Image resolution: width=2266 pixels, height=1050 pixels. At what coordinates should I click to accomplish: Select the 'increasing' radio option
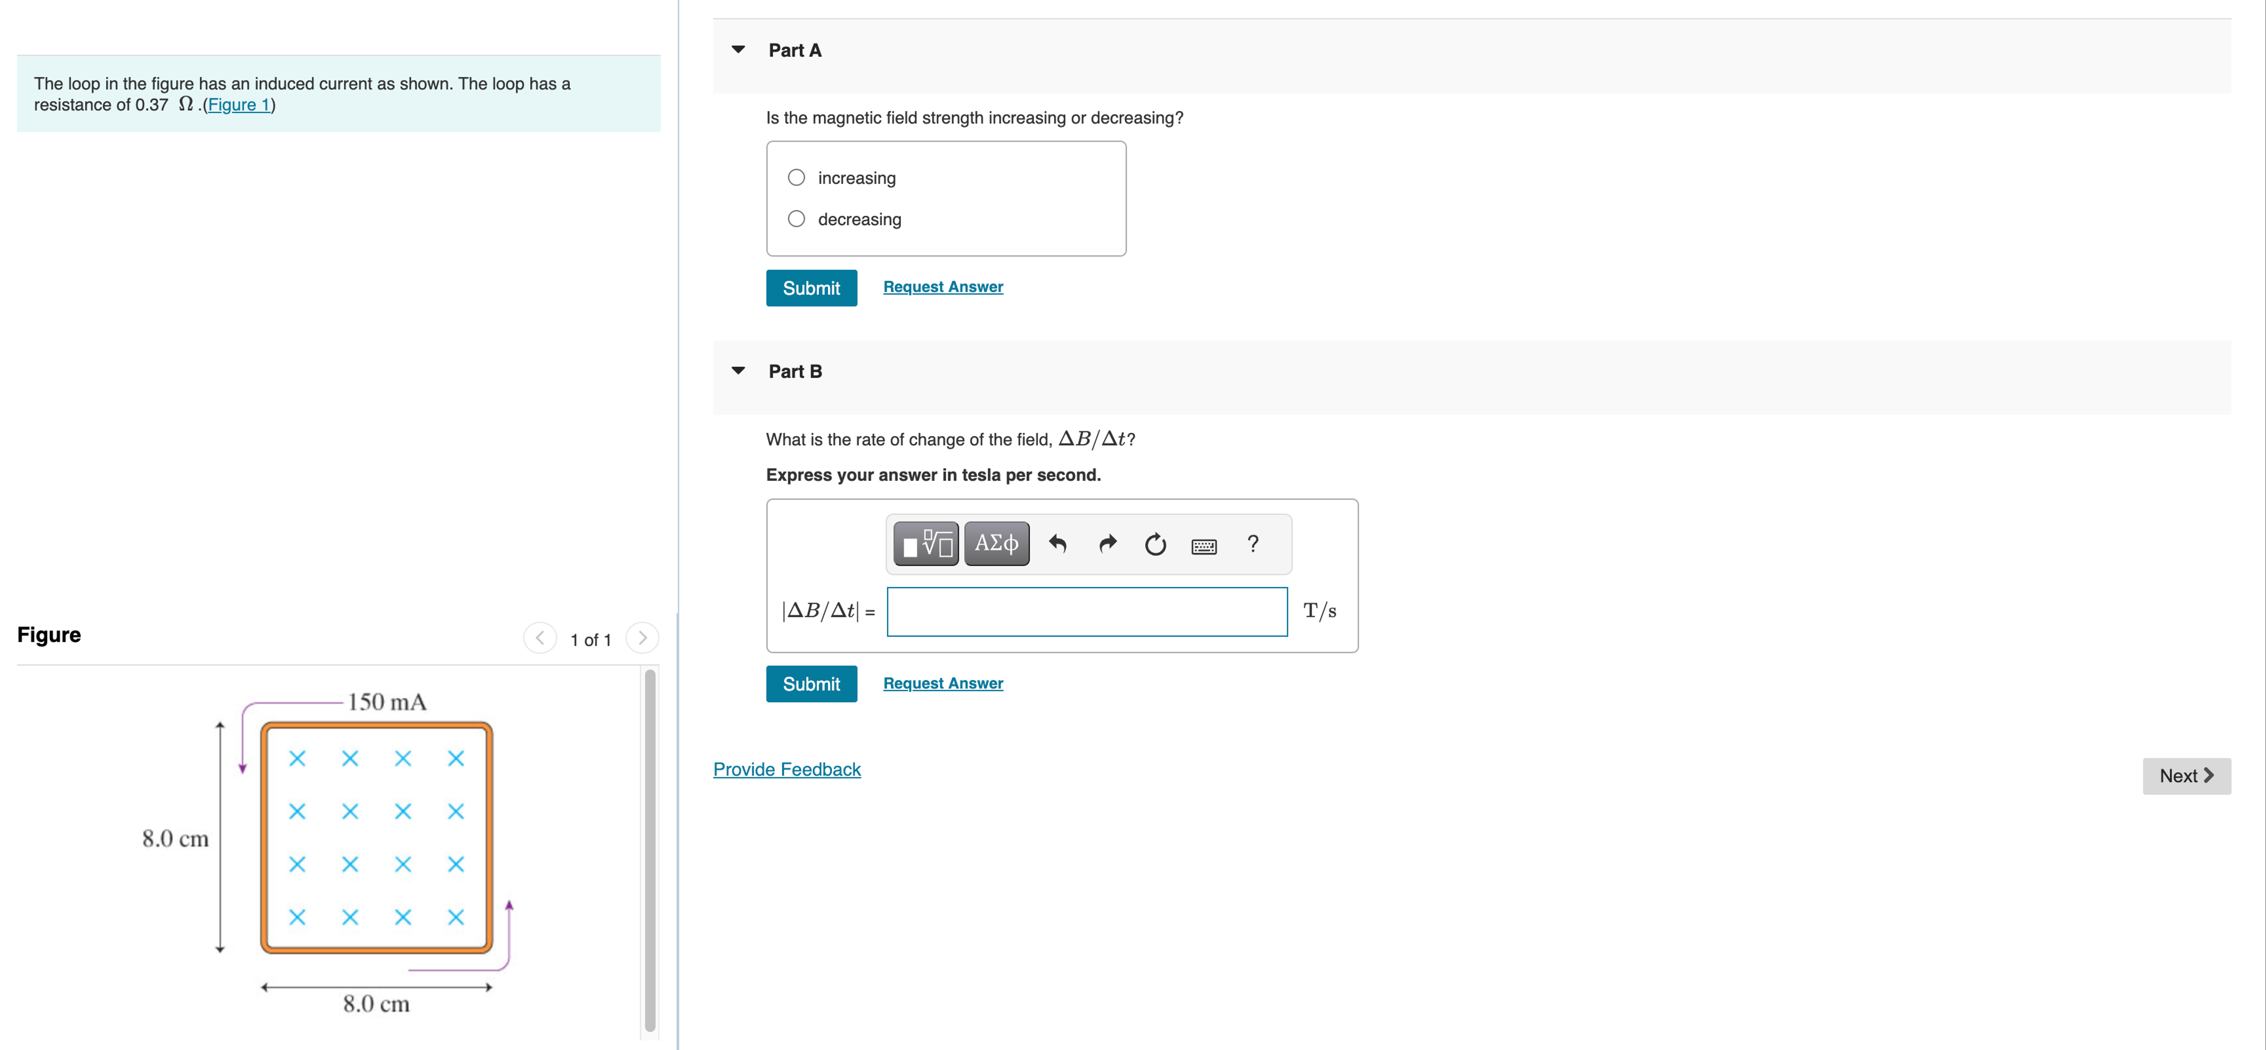click(796, 178)
